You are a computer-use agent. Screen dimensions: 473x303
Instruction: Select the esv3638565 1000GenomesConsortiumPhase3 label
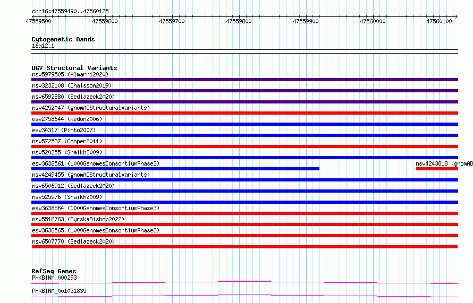96,230
